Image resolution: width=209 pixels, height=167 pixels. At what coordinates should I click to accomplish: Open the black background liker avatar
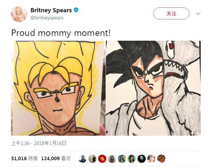pos(141,159)
